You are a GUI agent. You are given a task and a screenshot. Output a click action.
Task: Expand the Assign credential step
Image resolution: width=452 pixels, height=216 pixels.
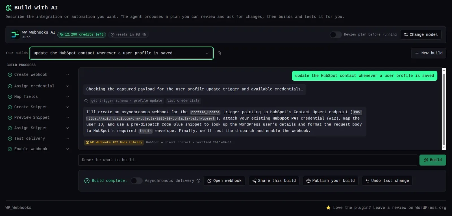(68, 86)
